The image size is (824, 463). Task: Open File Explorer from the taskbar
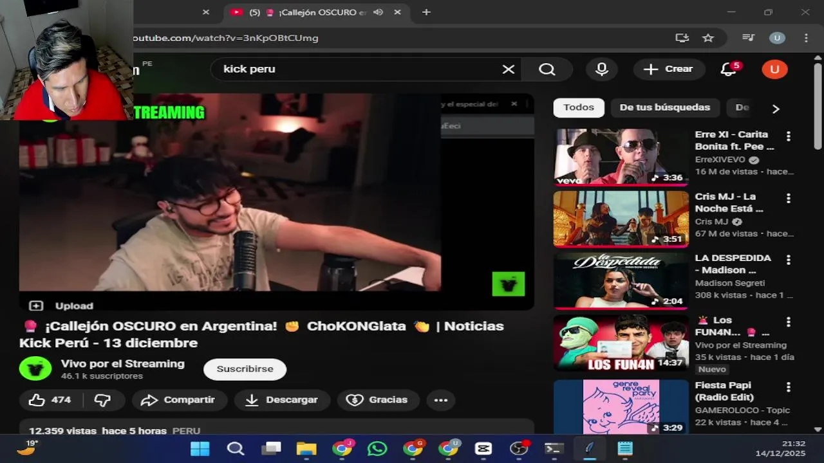pyautogui.click(x=306, y=448)
